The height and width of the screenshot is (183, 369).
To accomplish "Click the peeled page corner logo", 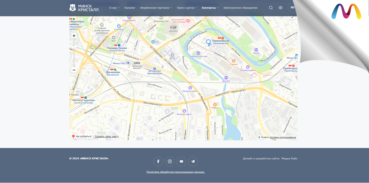I will 346,11.
